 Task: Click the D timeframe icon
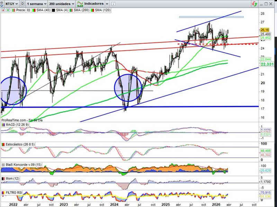(x=23, y=4)
